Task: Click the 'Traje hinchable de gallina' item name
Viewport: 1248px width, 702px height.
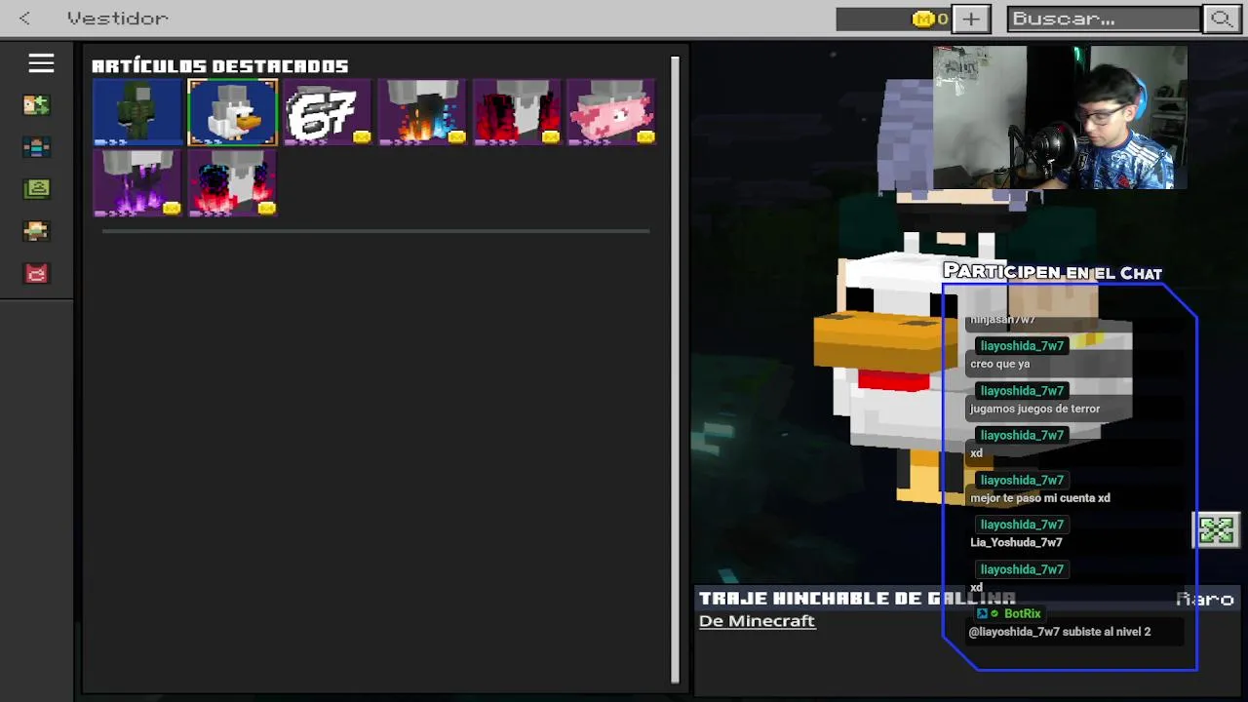Action: click(857, 599)
